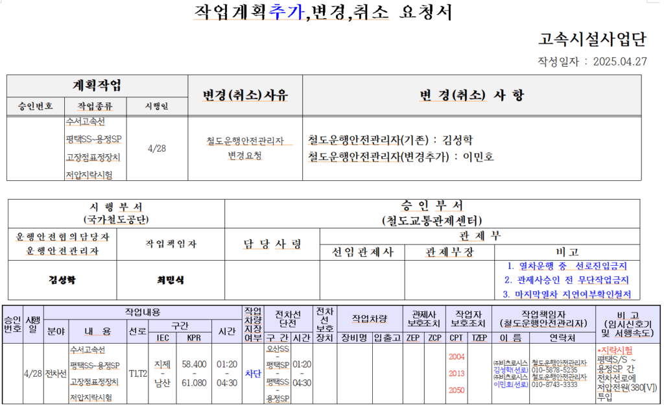Select the '작업책임자 (철도운행안전관리자)' header
The height and width of the screenshot is (413, 664).
[543, 318]
